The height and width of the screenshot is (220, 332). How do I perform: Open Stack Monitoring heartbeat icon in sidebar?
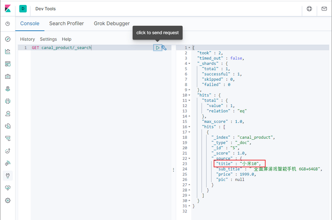[8, 188]
